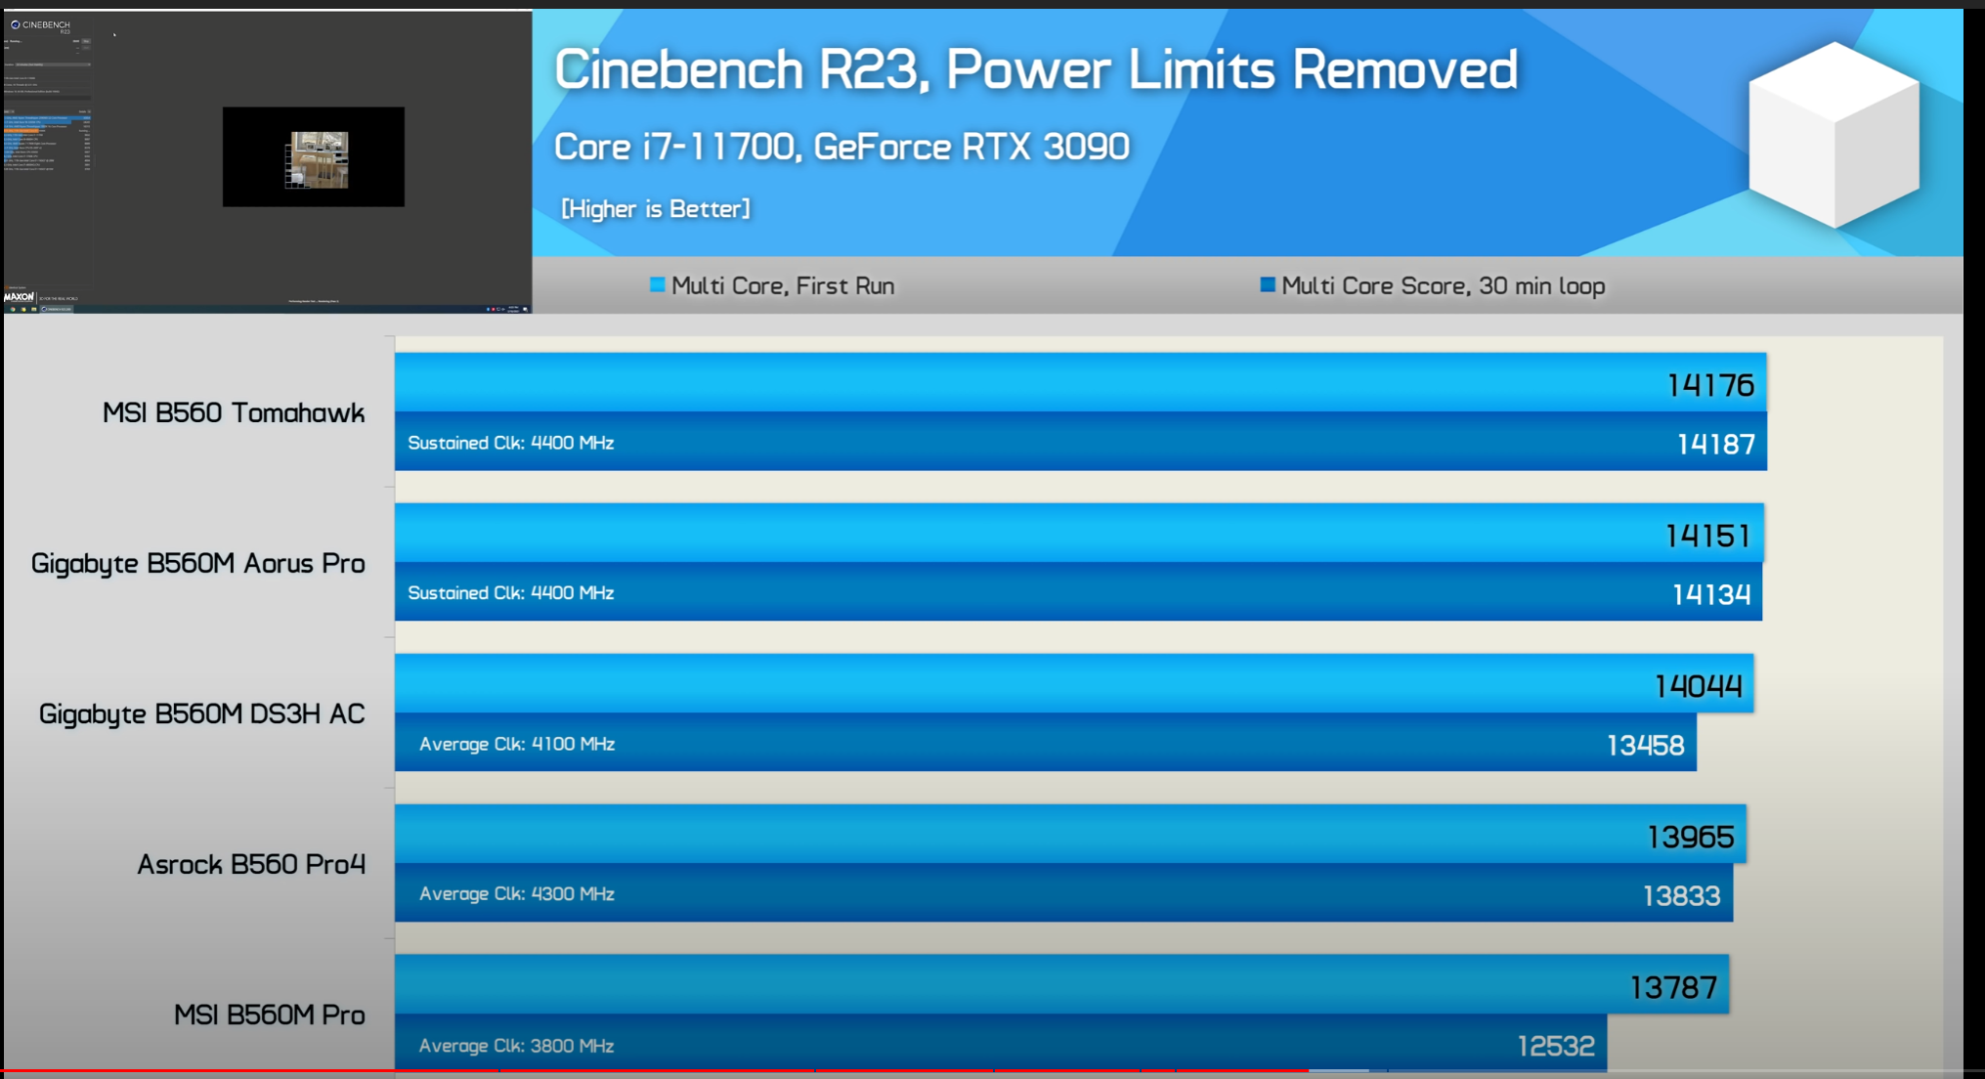Image resolution: width=1985 pixels, height=1079 pixels.
Task: Click the 'MSI B560 Tomahawk' label
Action: [234, 413]
